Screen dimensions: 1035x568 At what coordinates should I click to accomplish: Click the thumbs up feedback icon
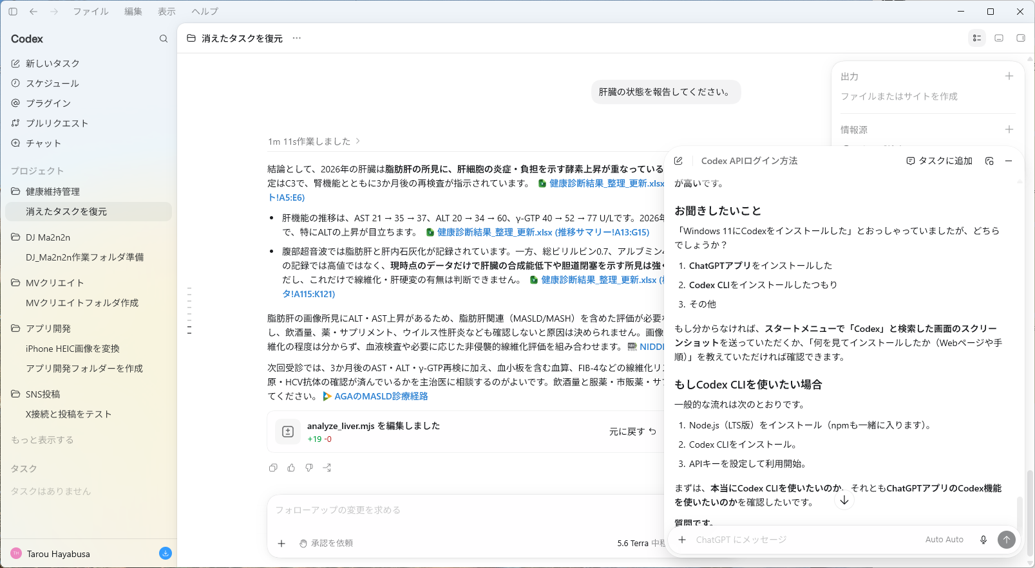pos(291,468)
